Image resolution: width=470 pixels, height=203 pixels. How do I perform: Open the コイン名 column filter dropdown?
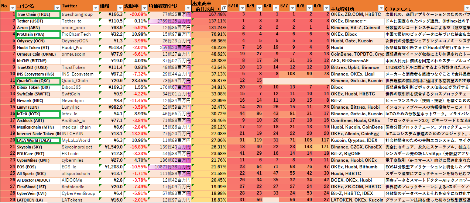tap(57, 7)
